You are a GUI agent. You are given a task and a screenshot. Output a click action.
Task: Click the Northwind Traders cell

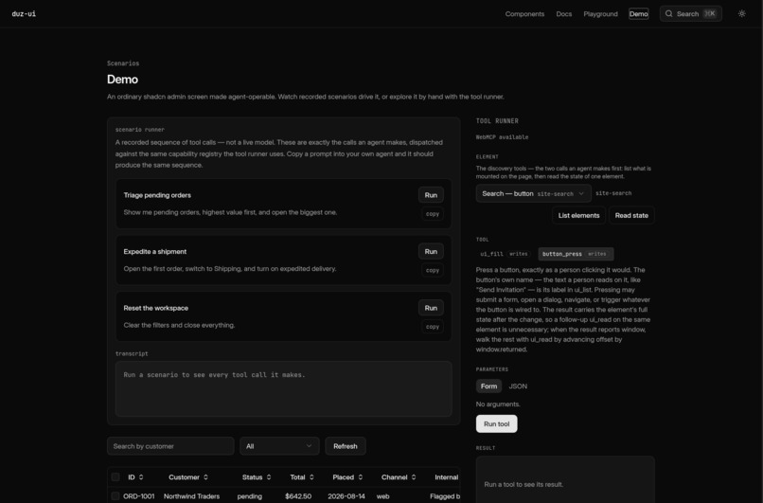192,496
